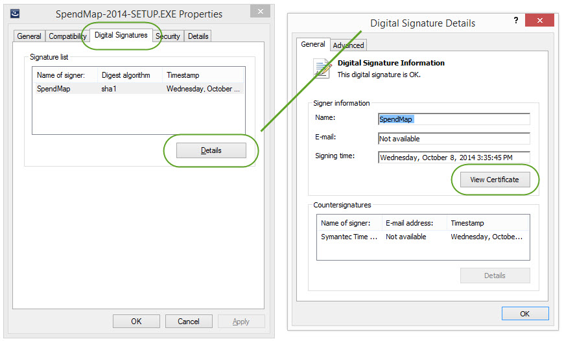Close the SpendMap Properties window
Screen dimensions: 564x341
point(260,12)
